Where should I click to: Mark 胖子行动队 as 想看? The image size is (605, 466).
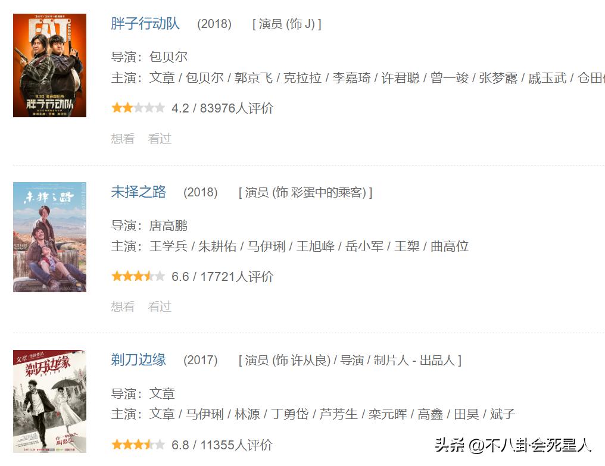(123, 139)
